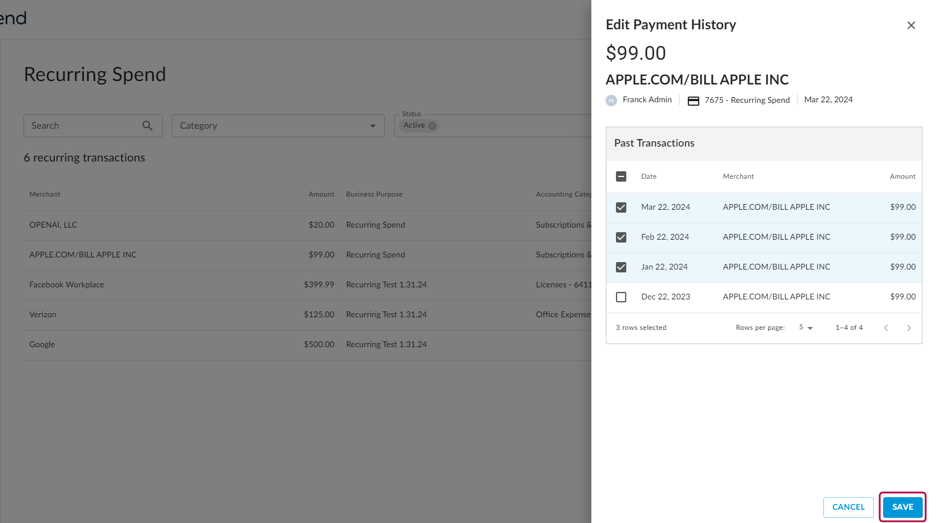Click the Search input field
The width and height of the screenshot is (936, 523).
click(93, 126)
